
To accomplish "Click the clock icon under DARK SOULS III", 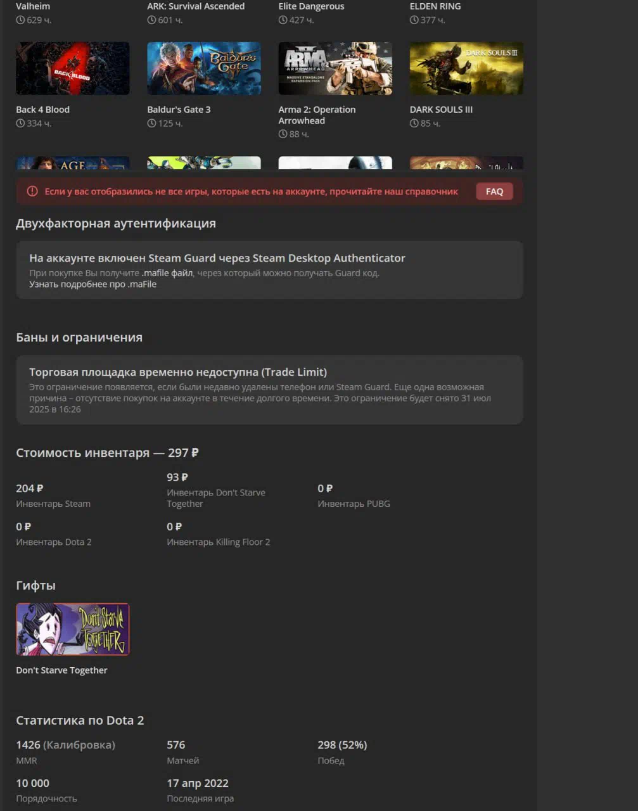I will click(x=414, y=124).
